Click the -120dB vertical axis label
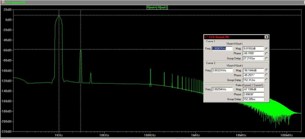305x139 pixels. click(x=6, y=81)
